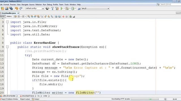Click the Find Selection magnifier icon
This screenshot has width=181, height=101.
[x=29, y=17]
